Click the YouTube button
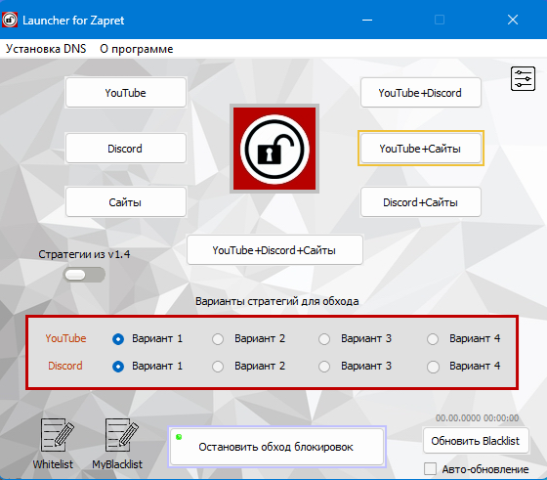The height and width of the screenshot is (480, 547). [x=126, y=93]
